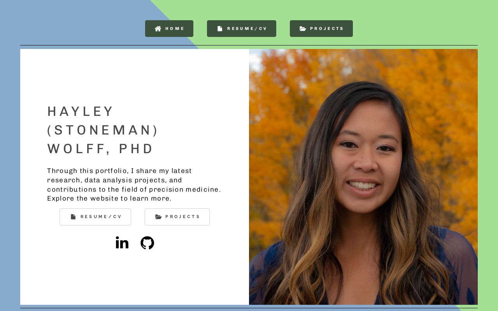Click the words 'Through this portfolio'

(x=87, y=171)
